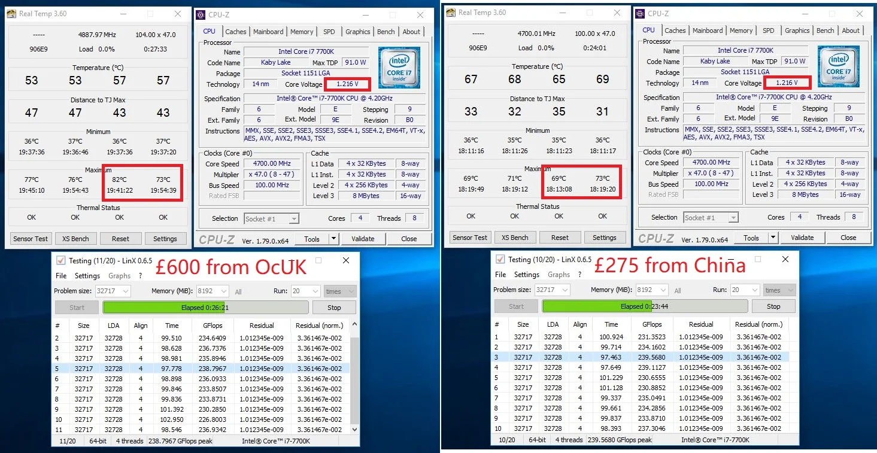The image size is (877, 453).
Task: Open SPD tab in CPU-Z beside 4887.97 MHz
Action: (329, 32)
